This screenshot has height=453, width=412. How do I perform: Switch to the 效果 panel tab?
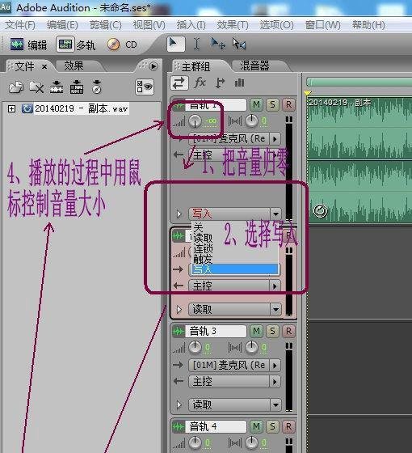pyautogui.click(x=74, y=66)
